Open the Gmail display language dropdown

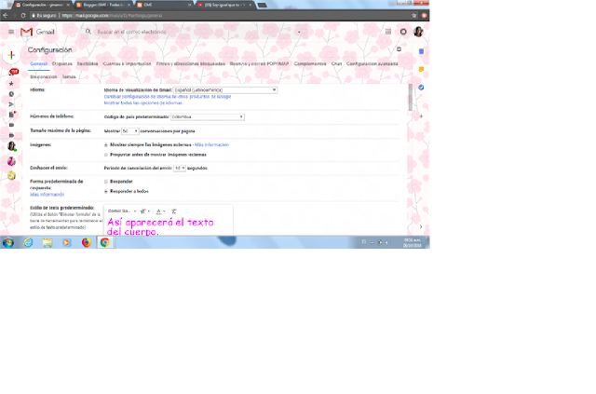click(225, 90)
